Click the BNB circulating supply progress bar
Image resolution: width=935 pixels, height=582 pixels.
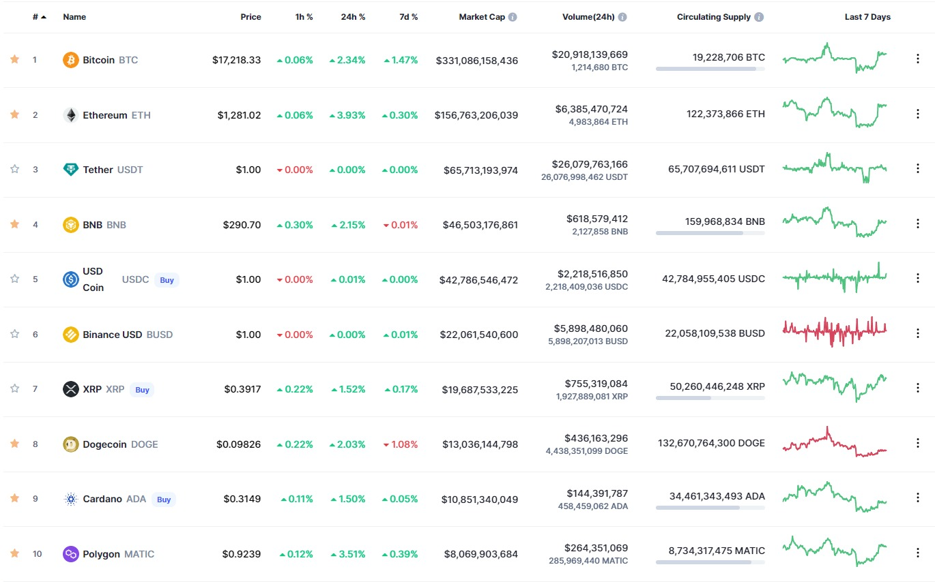710,233
